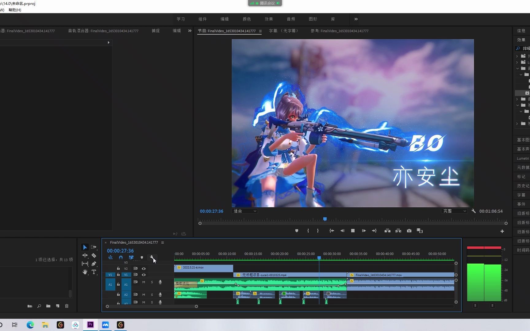
Task: Select the Type tool
Action: pyautogui.click(x=94, y=272)
